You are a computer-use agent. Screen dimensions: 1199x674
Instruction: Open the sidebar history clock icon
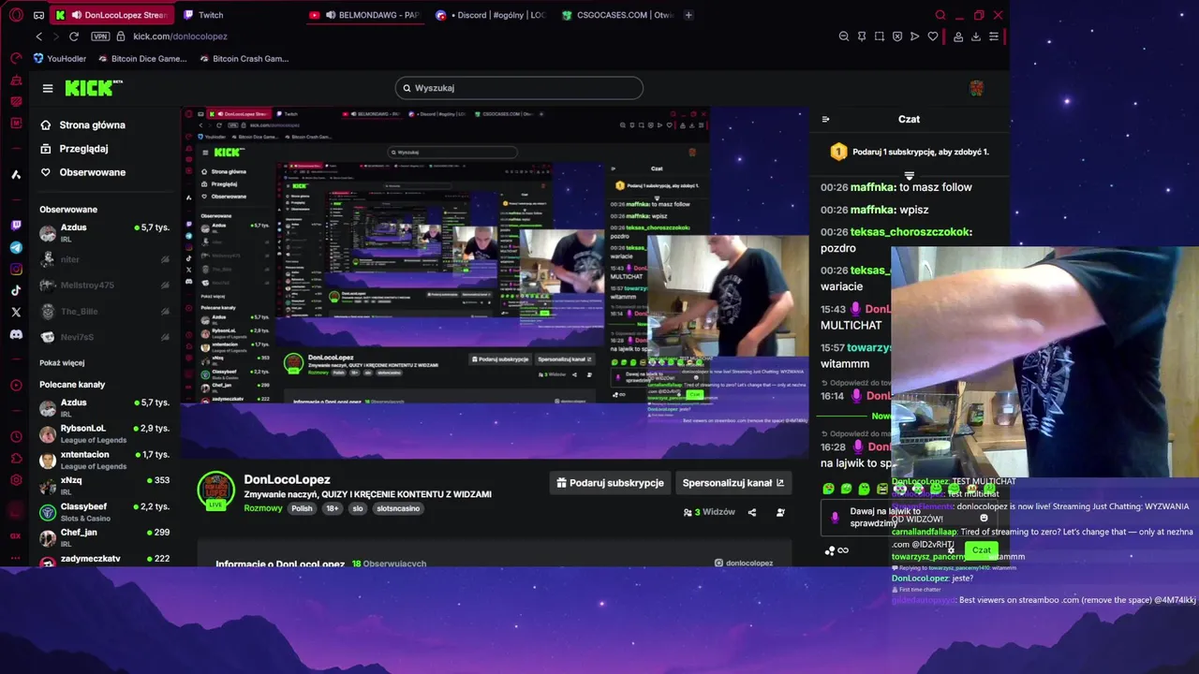pos(16,437)
